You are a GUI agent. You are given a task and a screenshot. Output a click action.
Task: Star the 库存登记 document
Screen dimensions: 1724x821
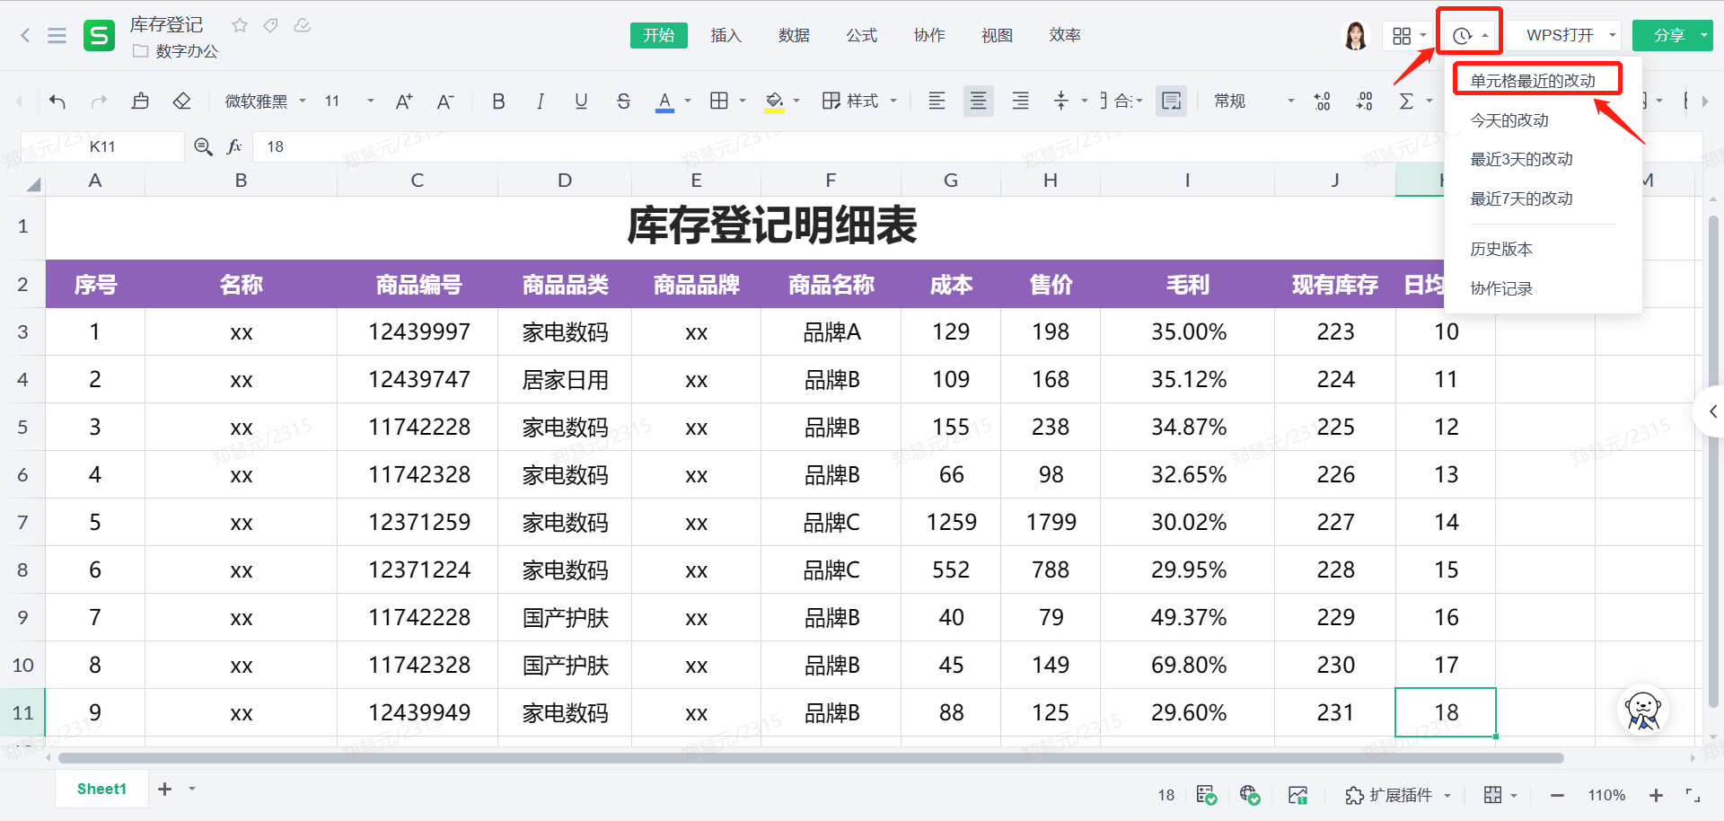[240, 25]
